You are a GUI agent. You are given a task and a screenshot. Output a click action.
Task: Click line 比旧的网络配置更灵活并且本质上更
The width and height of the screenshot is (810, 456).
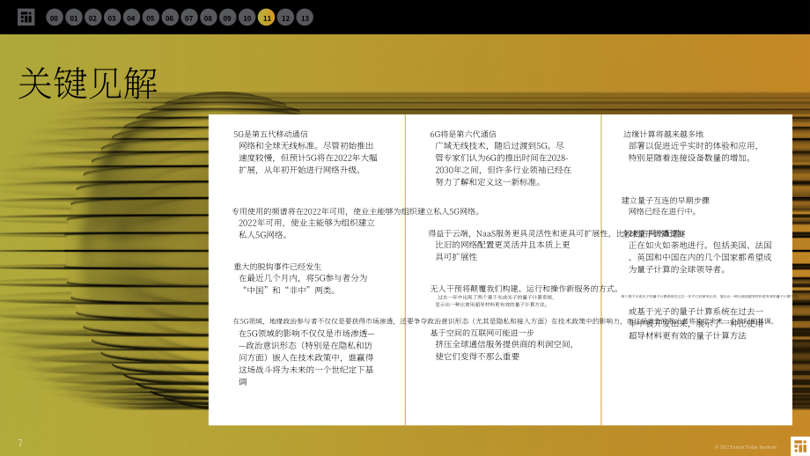(503, 245)
